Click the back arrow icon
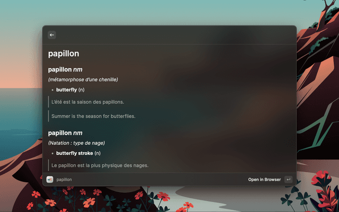The image size is (339, 212). pos(52,35)
